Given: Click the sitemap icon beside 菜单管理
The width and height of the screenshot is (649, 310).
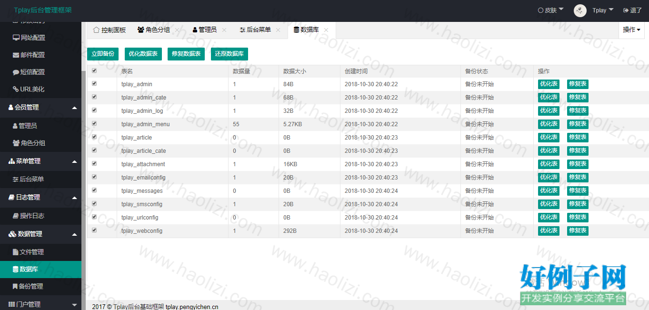Looking at the screenshot, I should [12, 161].
